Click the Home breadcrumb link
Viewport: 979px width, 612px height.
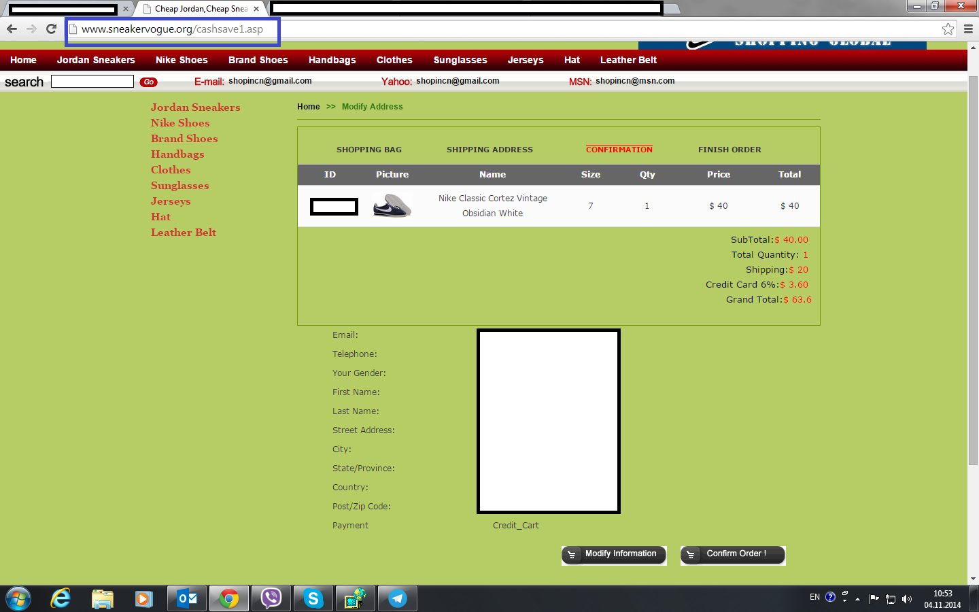(309, 107)
